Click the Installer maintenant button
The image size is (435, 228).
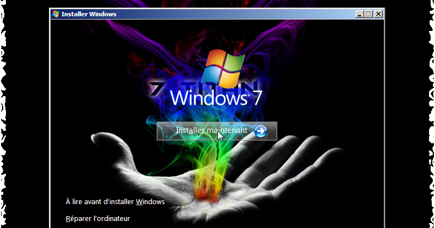point(216,131)
